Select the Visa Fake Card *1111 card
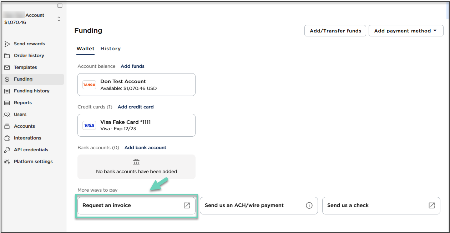450x233 pixels. pyautogui.click(x=136, y=125)
